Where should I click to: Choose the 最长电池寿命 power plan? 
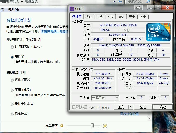(12, 104)
